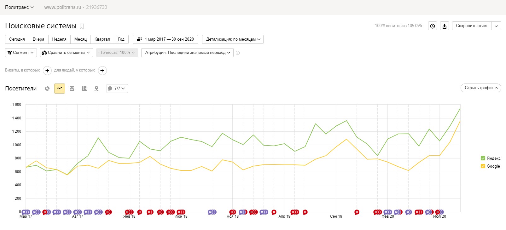Viewport: 506px width, 230px height.
Task: Open the Сегмент dropdown
Action: (x=21, y=53)
